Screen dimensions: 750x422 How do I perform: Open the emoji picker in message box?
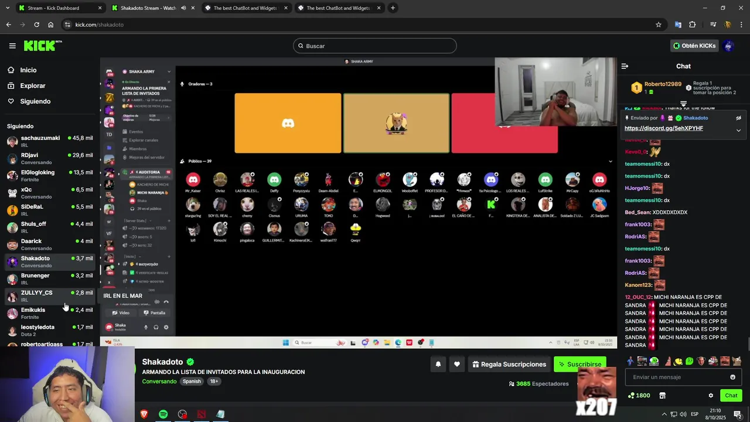[732, 377]
